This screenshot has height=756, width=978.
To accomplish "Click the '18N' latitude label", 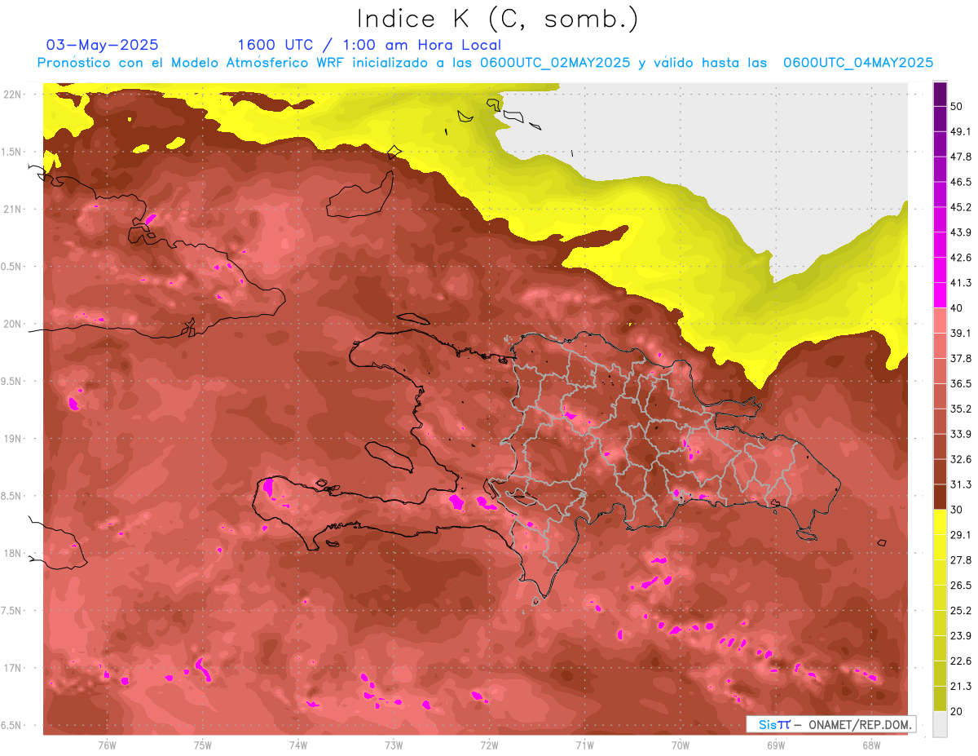I will [14, 554].
